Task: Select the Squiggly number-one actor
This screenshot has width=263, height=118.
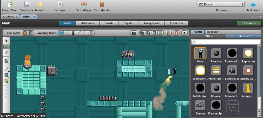Action: click(x=248, y=88)
